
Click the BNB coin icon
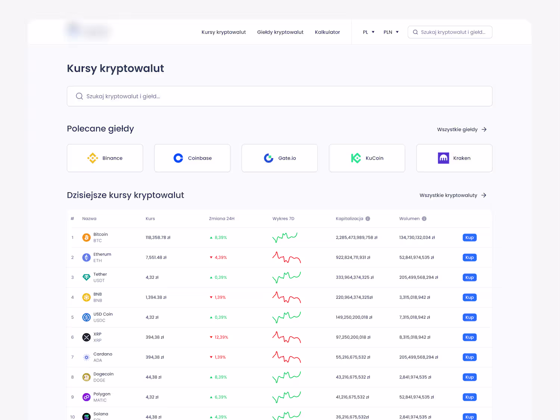(86, 298)
